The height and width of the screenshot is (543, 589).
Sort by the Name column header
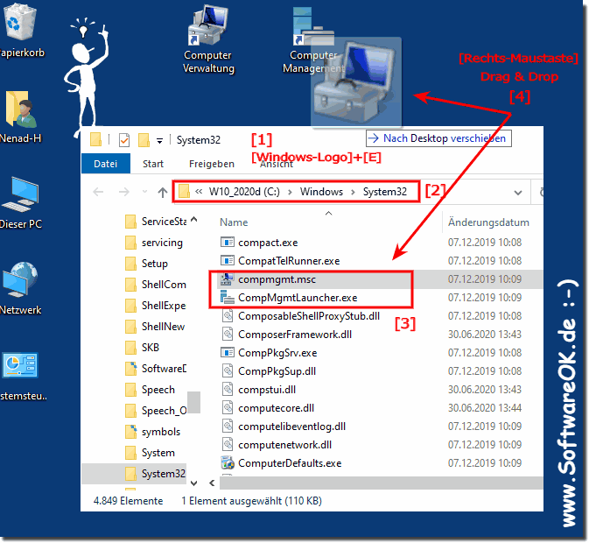pyautogui.click(x=234, y=222)
